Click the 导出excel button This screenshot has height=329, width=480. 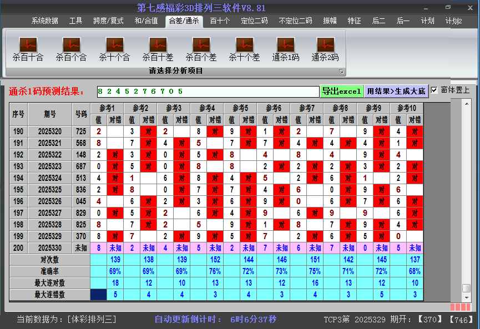342,90
